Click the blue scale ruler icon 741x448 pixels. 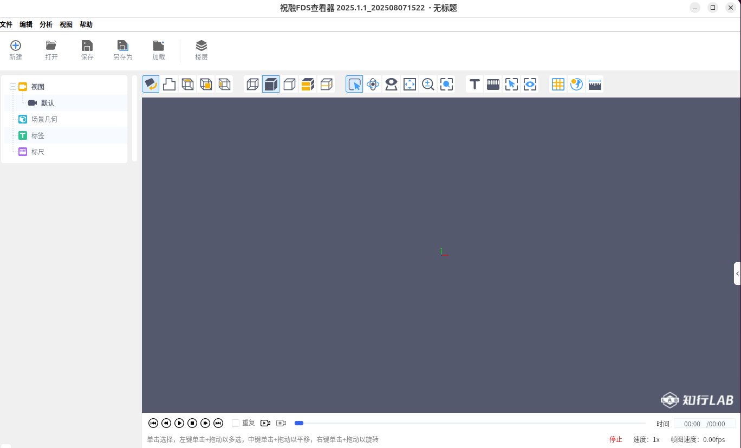595,84
